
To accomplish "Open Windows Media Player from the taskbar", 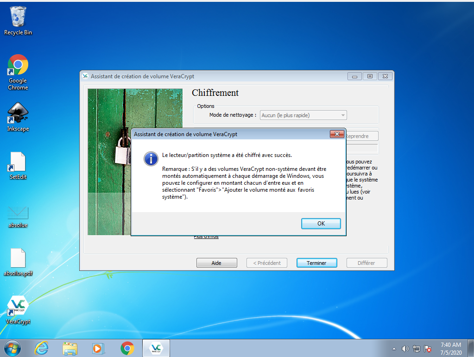I will click(x=98, y=349).
